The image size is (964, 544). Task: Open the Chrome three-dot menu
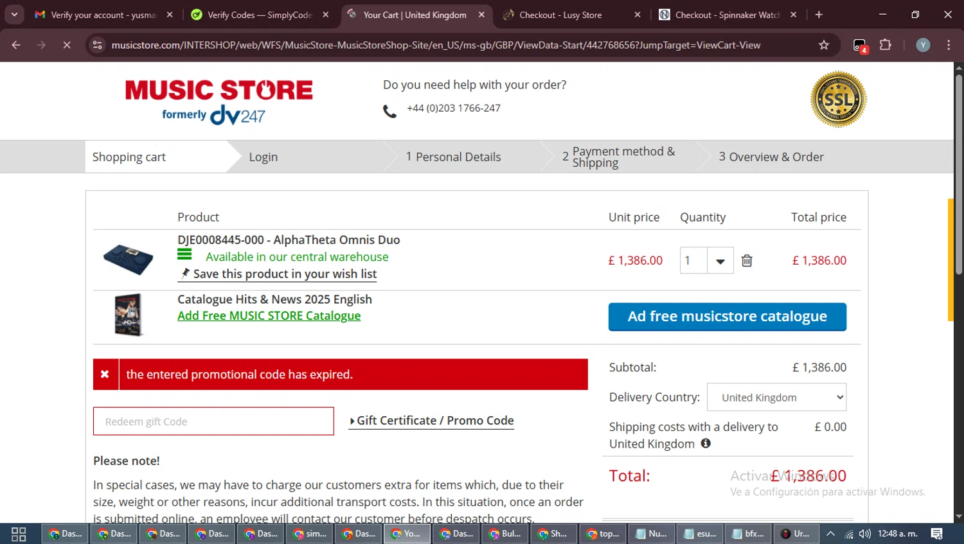949,45
